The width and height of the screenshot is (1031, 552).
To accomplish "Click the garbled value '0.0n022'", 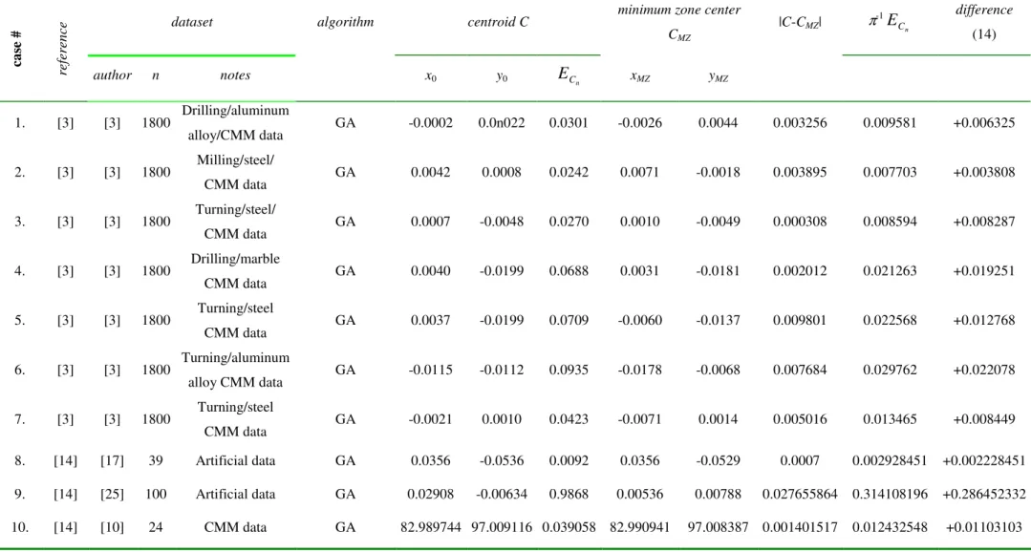I will pos(501,123).
